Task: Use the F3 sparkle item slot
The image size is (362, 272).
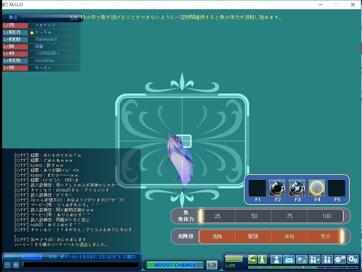Action: click(x=297, y=188)
